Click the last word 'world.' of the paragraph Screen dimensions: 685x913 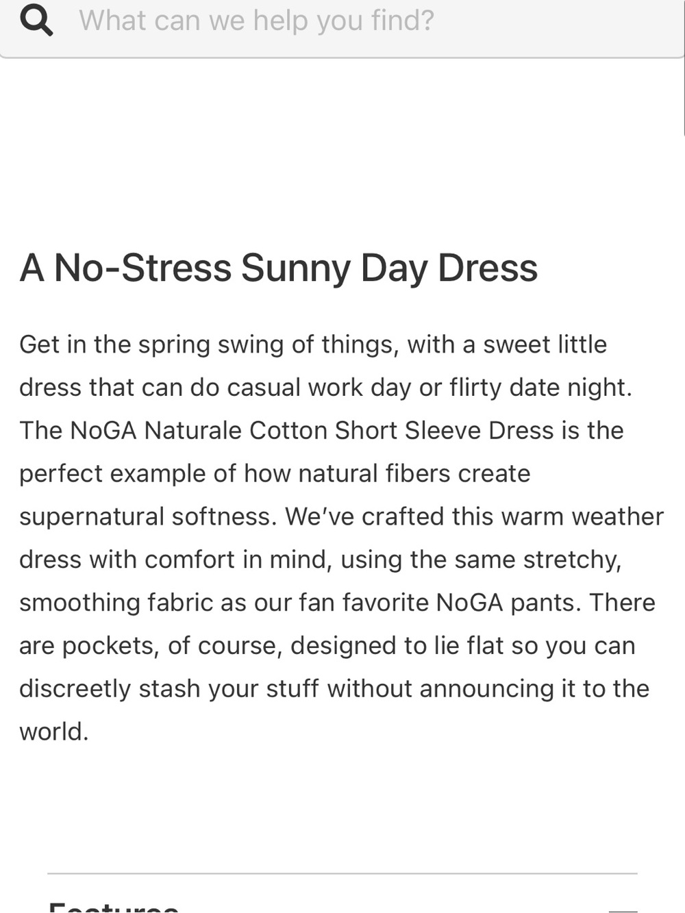(54, 731)
